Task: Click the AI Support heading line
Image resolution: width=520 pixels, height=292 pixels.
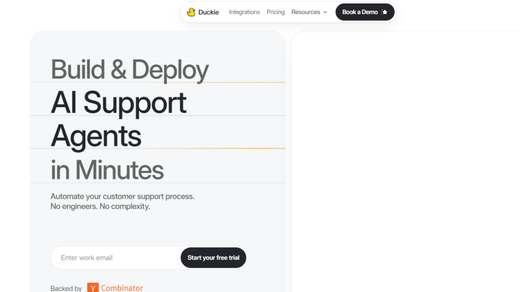Action: click(x=119, y=103)
